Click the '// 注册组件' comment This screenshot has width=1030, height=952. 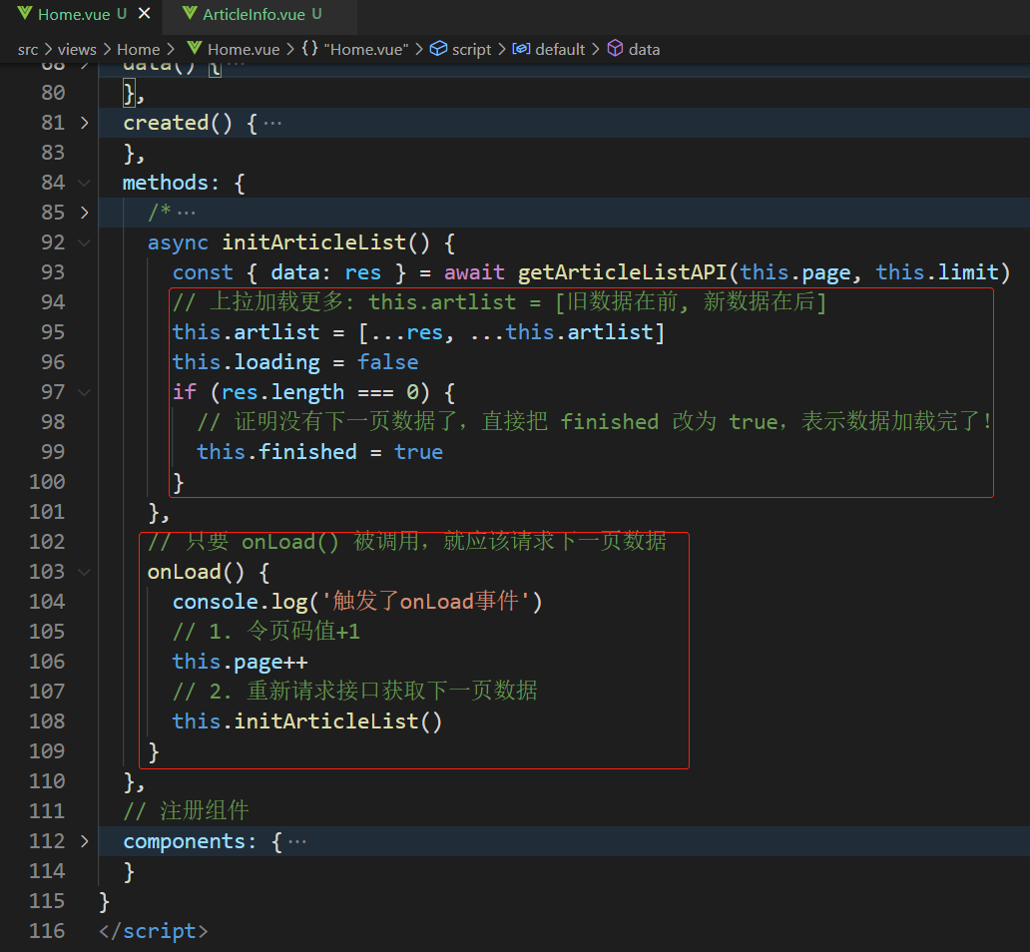click(x=186, y=810)
